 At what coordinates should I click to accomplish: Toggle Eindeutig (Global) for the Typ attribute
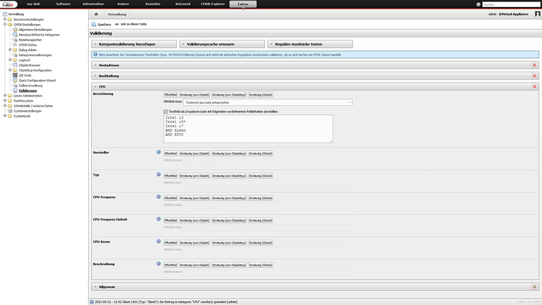tap(261, 176)
